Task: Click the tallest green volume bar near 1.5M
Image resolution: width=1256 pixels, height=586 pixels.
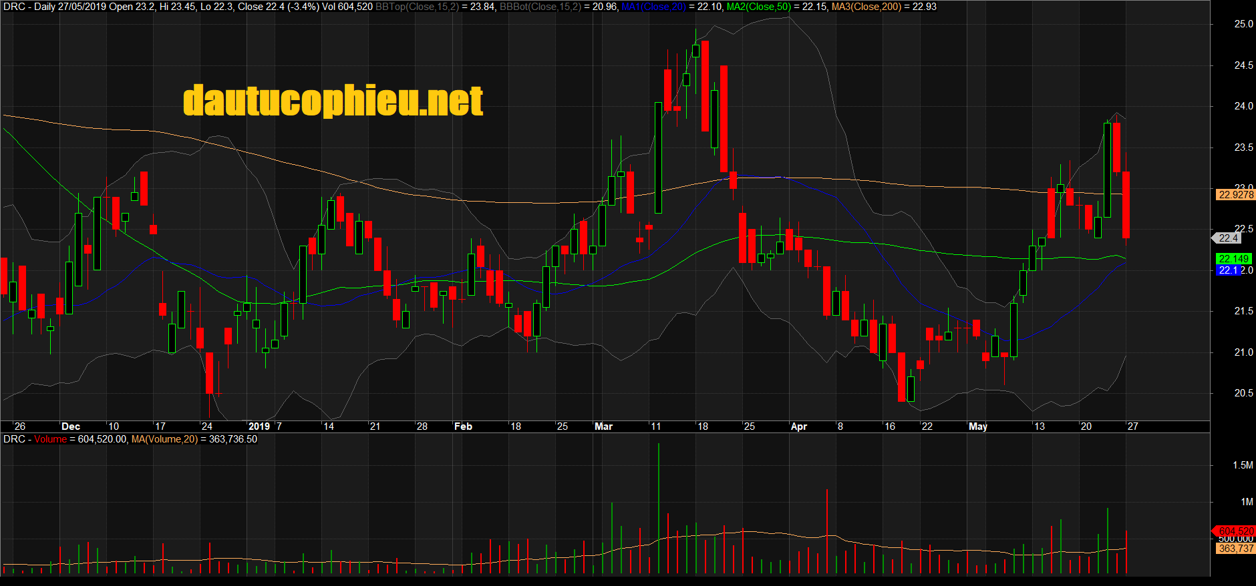Action: pyautogui.click(x=659, y=509)
